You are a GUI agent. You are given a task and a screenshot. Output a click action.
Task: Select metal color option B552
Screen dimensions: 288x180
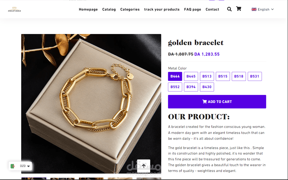click(175, 87)
